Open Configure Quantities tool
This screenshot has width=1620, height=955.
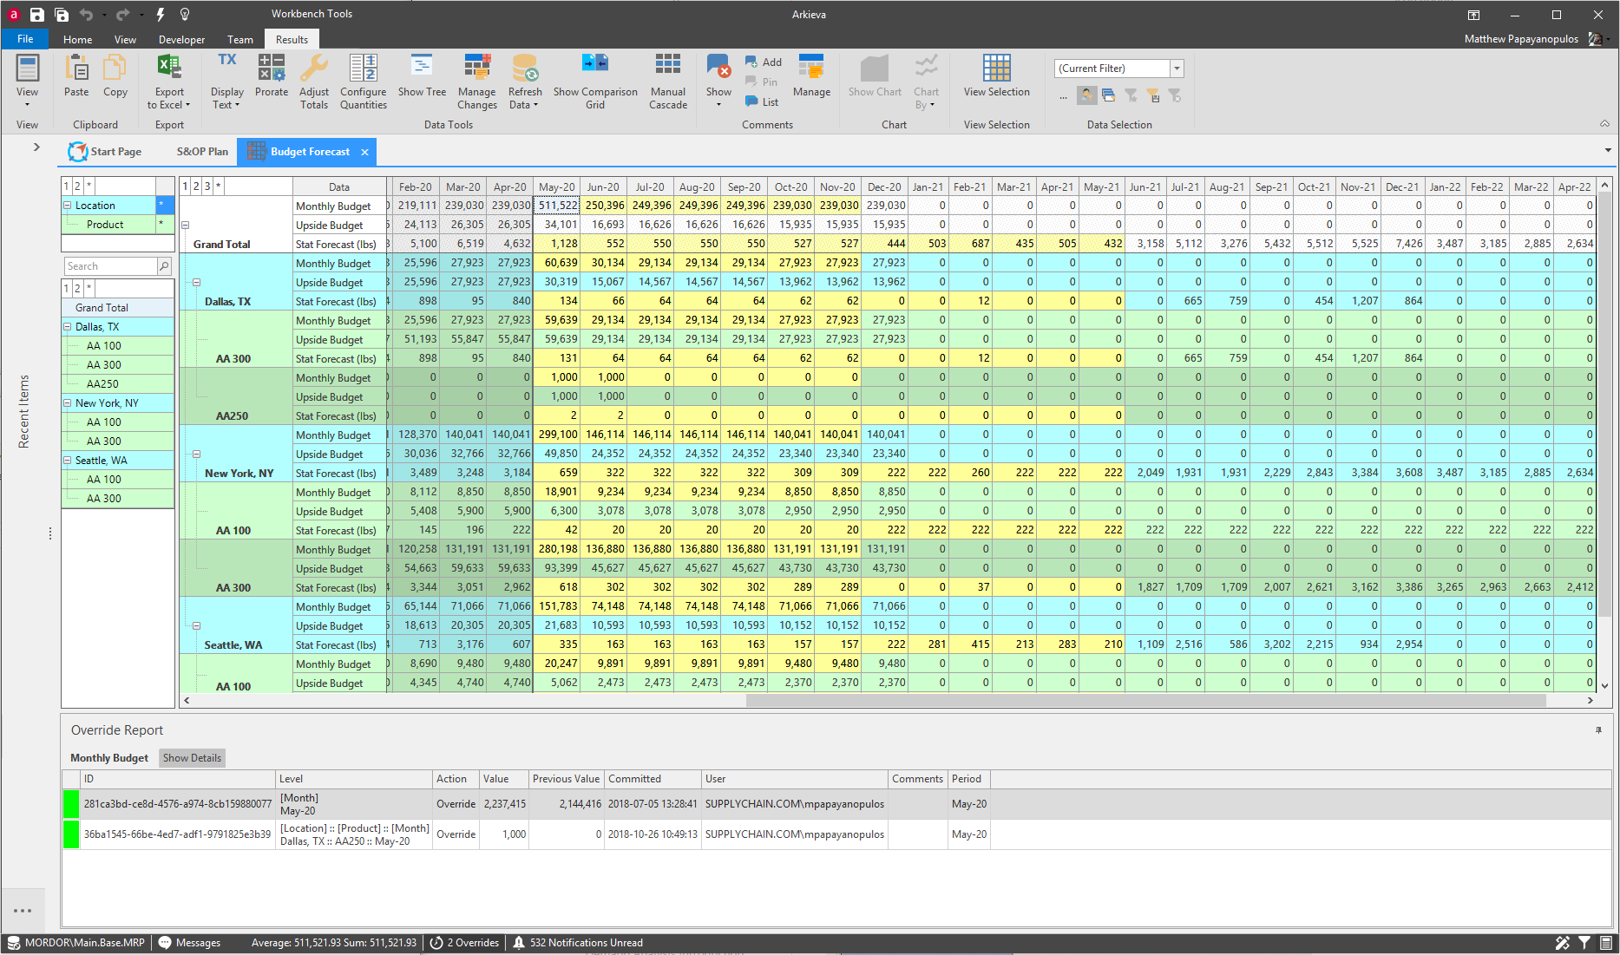[x=364, y=81]
